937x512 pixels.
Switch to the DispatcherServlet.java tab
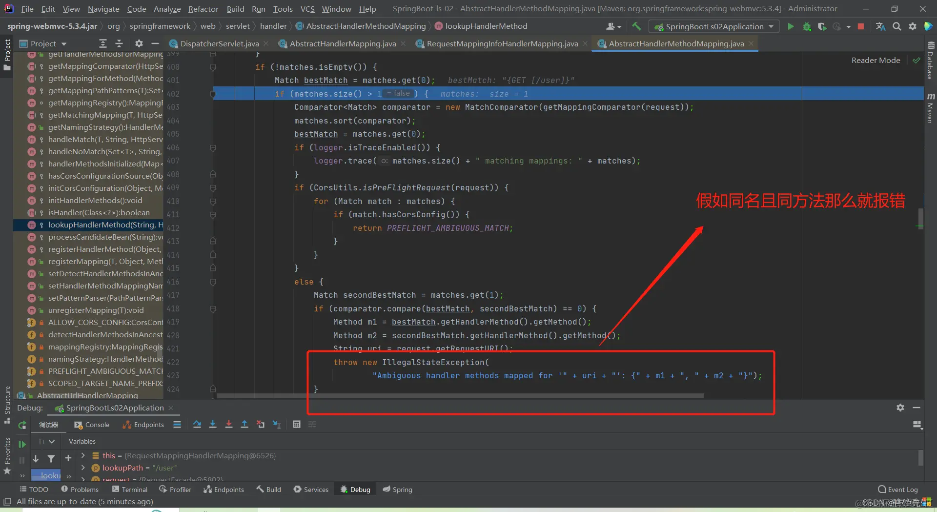[x=219, y=43]
